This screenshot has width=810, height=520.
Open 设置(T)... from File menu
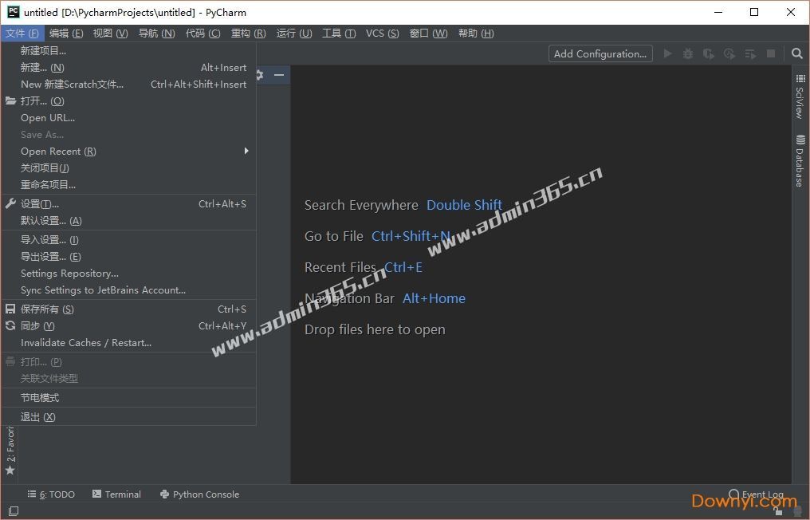[x=128, y=204]
